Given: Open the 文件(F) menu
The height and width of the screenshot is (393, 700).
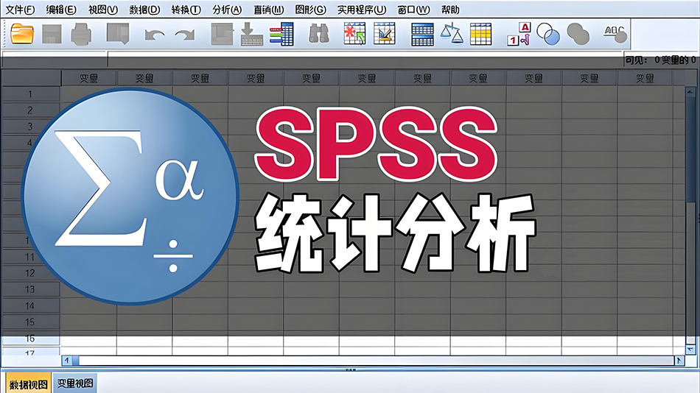Looking at the screenshot, I should 20,10.
